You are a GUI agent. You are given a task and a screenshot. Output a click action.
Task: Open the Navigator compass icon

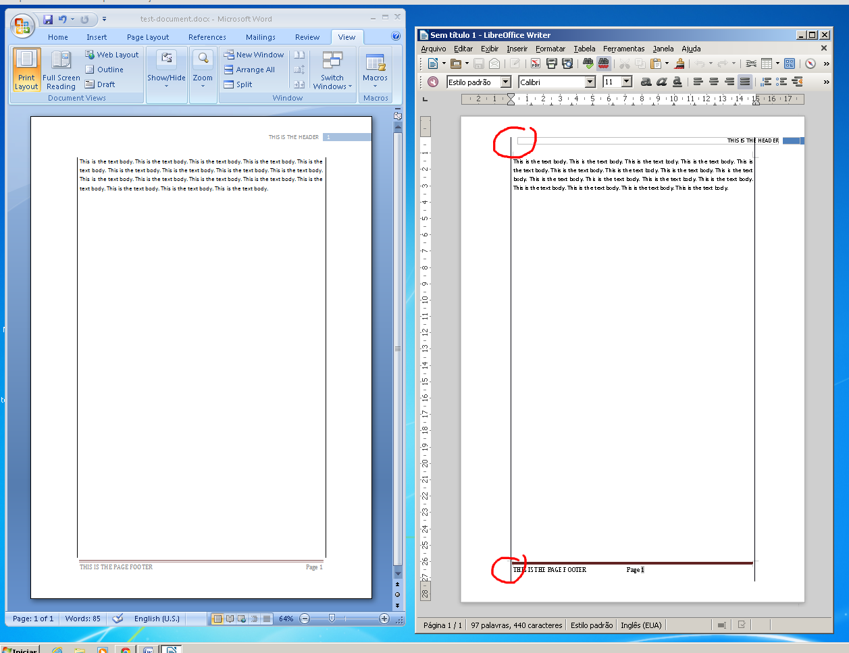[810, 63]
